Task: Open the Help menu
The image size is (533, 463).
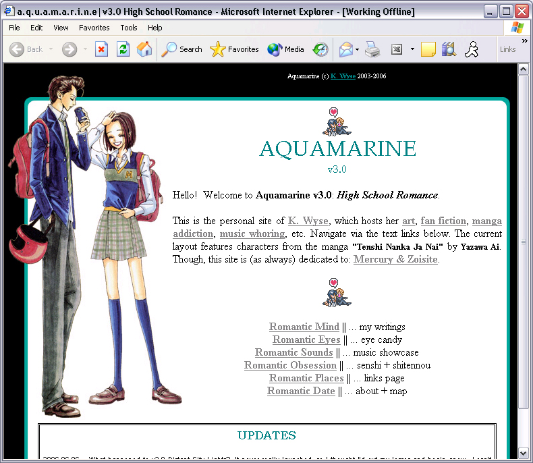Action: pyautogui.click(x=155, y=28)
